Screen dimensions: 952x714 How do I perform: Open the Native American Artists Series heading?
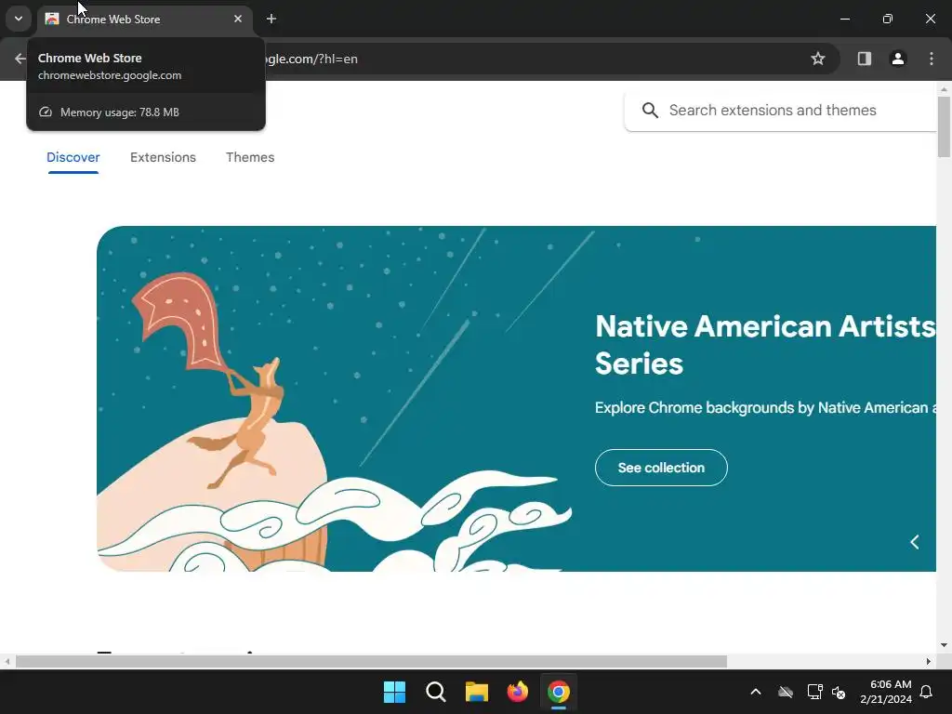(x=765, y=345)
